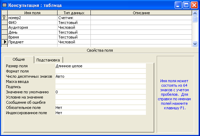Click the Тип данных column header
This screenshot has height=136, width=200.
[x=74, y=13]
